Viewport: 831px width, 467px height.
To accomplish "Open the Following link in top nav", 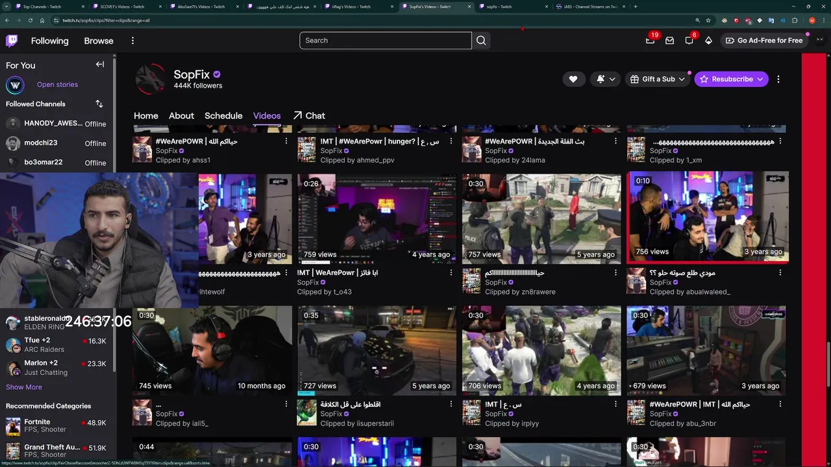I will pyautogui.click(x=49, y=40).
